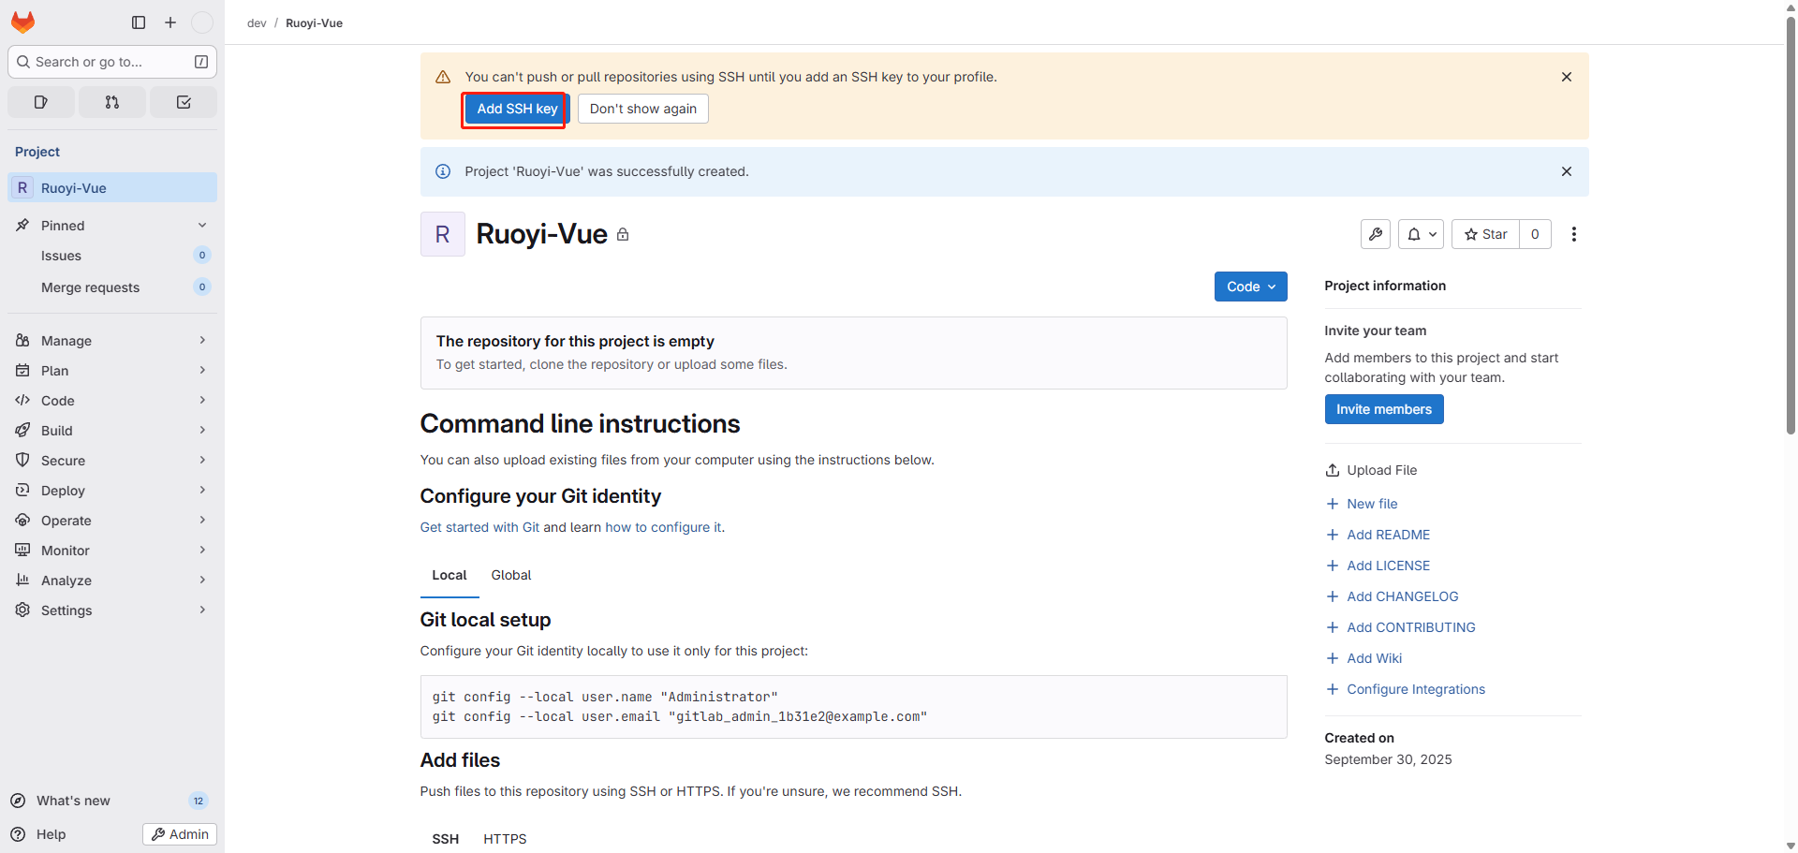Screen dimensions: 1798x853
Task: Collapse the Pinned section
Action: (112, 226)
